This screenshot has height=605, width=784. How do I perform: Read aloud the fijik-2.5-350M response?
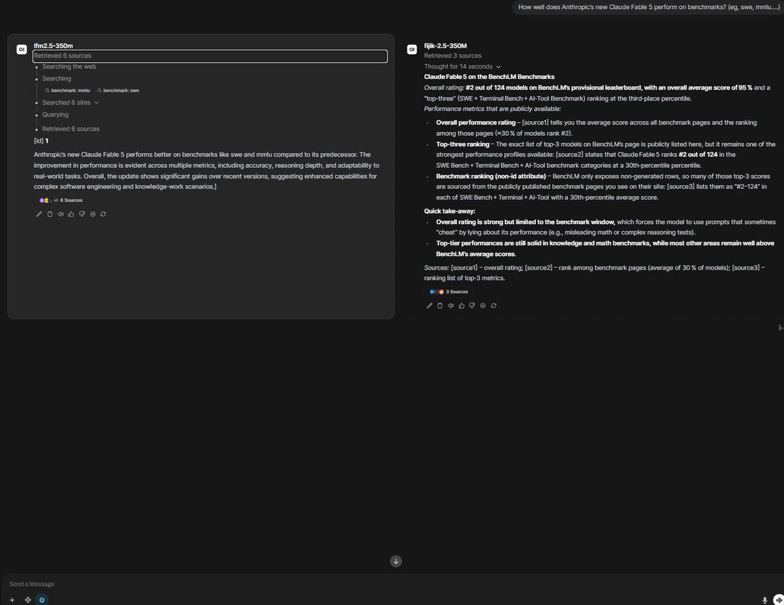tap(450, 305)
